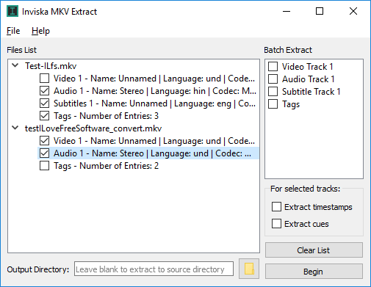Select the 'Tags - Number of Entries: 3' row

tap(107, 116)
